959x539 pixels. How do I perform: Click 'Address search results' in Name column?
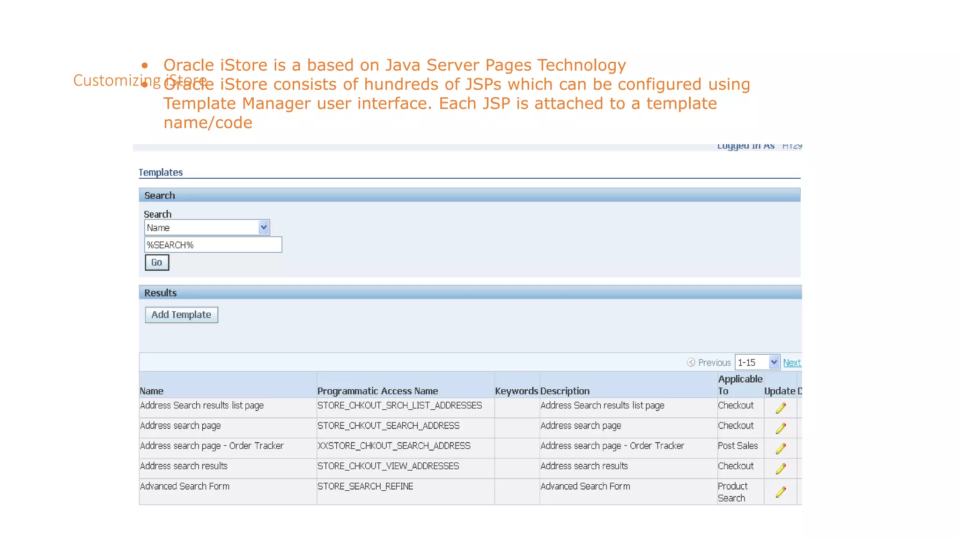click(x=184, y=466)
